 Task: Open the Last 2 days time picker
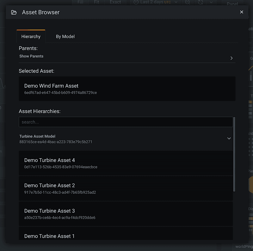(x=156, y=2)
